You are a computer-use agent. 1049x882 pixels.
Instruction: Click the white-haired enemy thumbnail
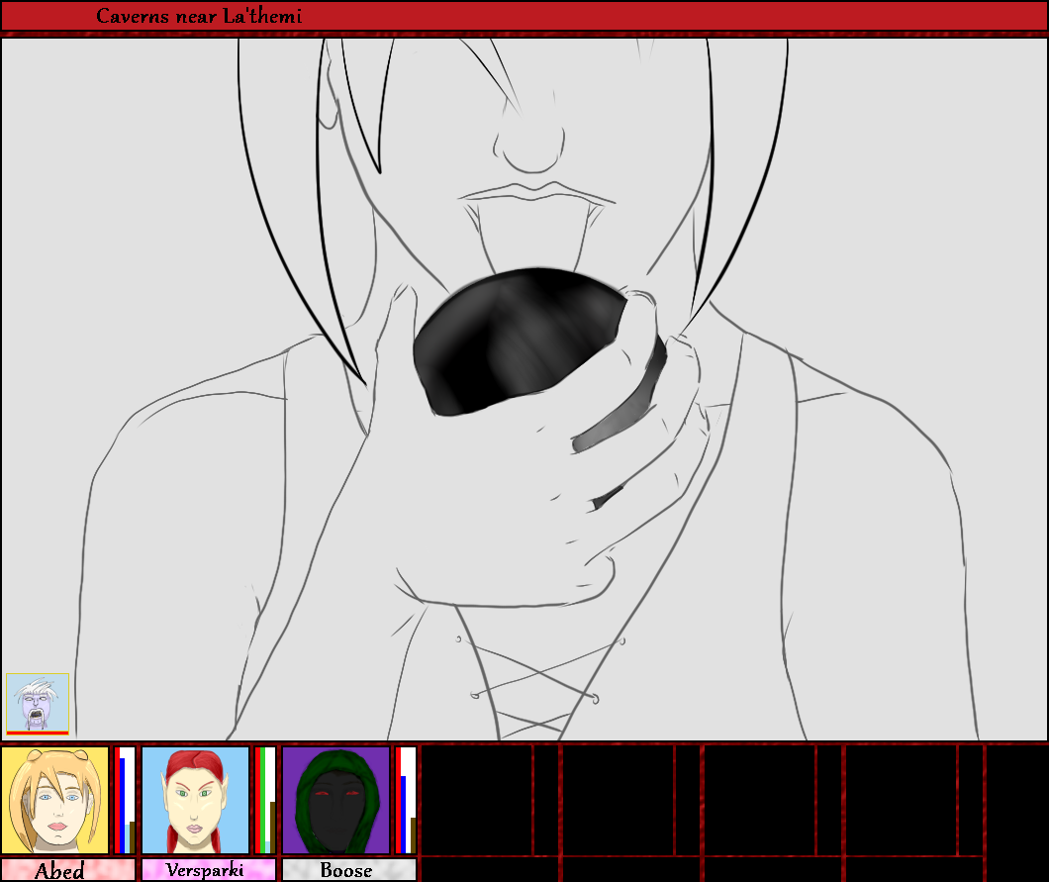(x=38, y=702)
